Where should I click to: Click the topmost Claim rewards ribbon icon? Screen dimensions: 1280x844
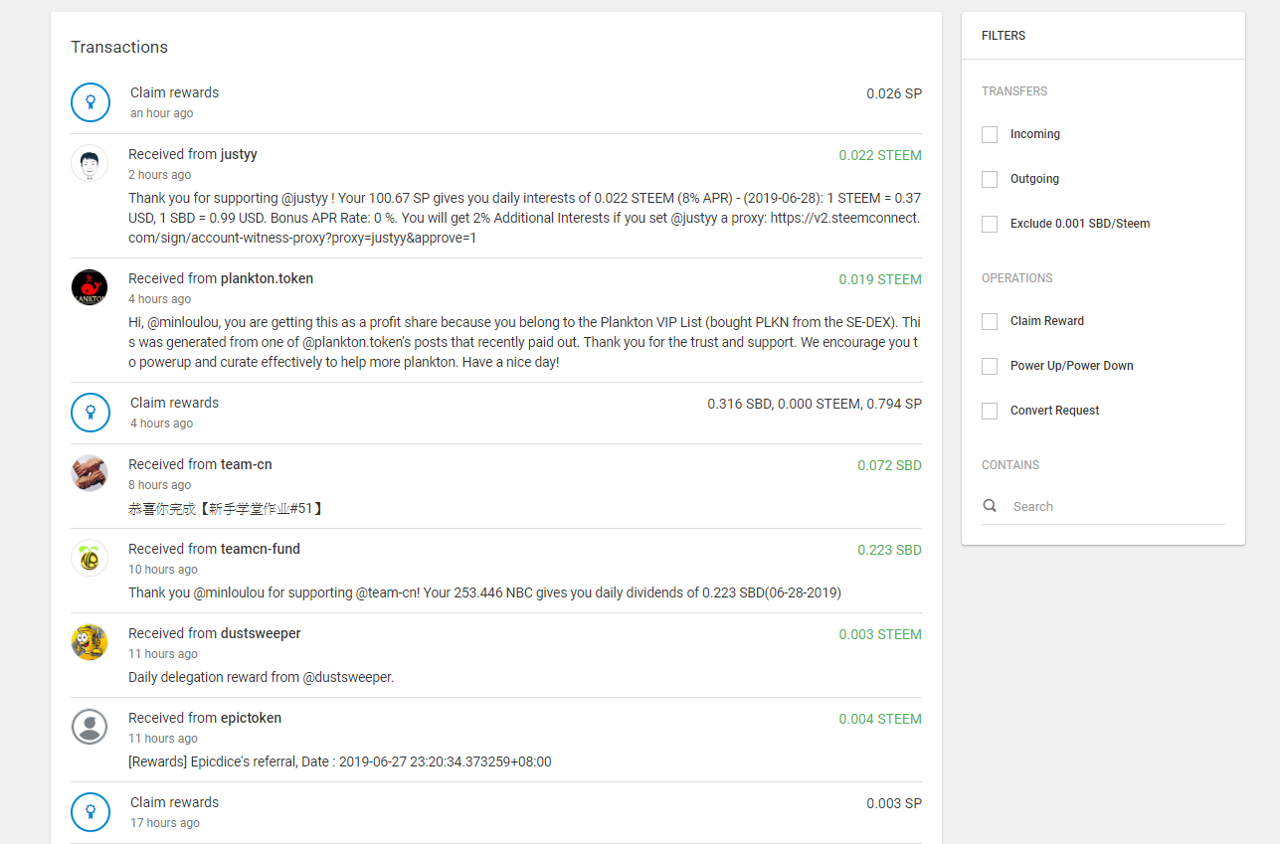[91, 102]
